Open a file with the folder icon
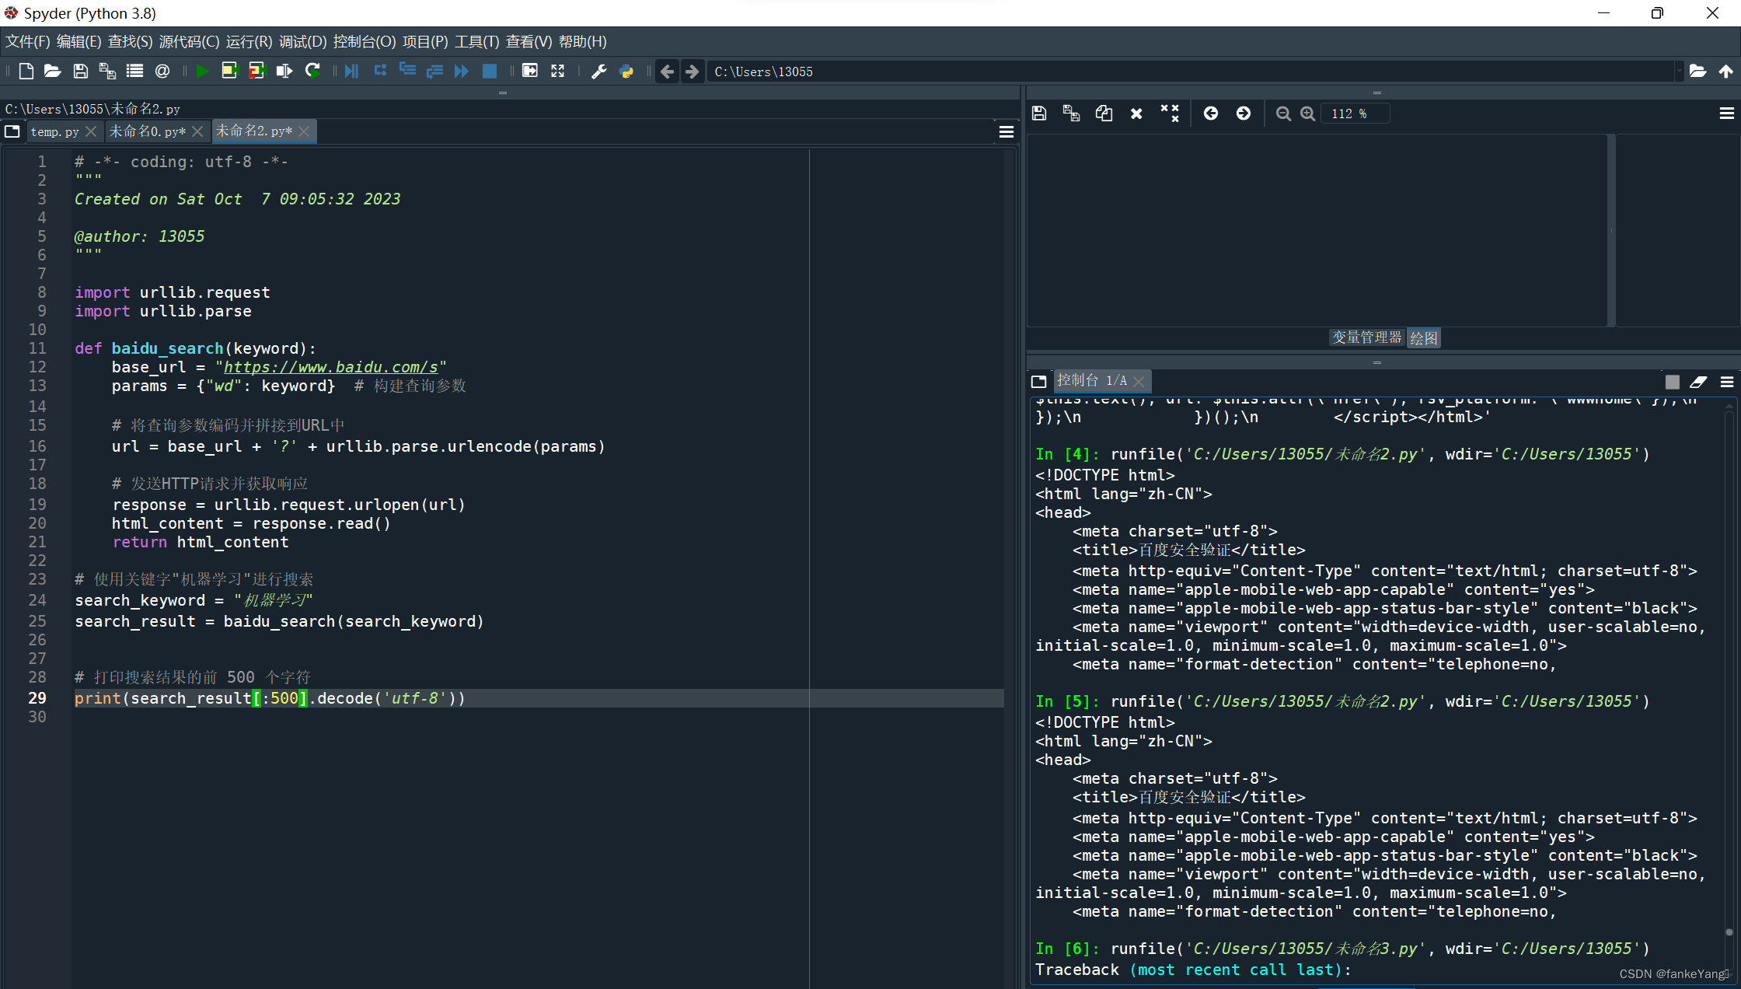The image size is (1741, 989). click(52, 72)
